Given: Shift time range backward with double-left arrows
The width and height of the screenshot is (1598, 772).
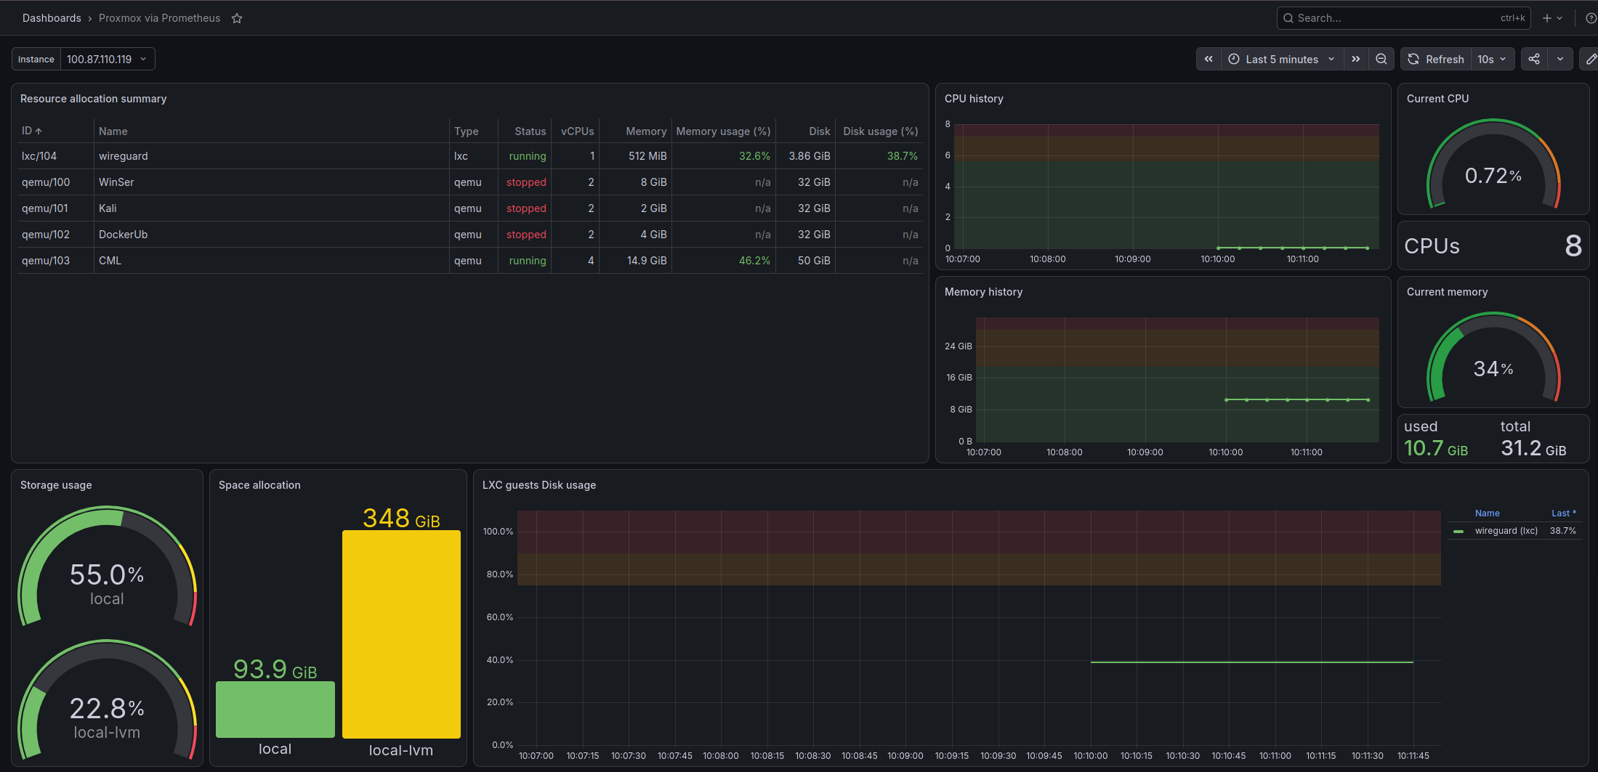Looking at the screenshot, I should [1208, 60].
